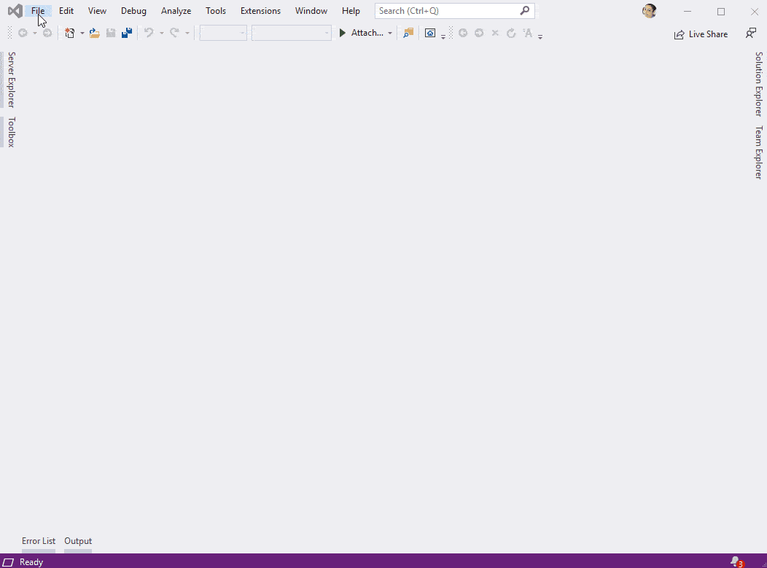Open the Extensions menu
The width and height of the screenshot is (767, 568).
click(260, 10)
